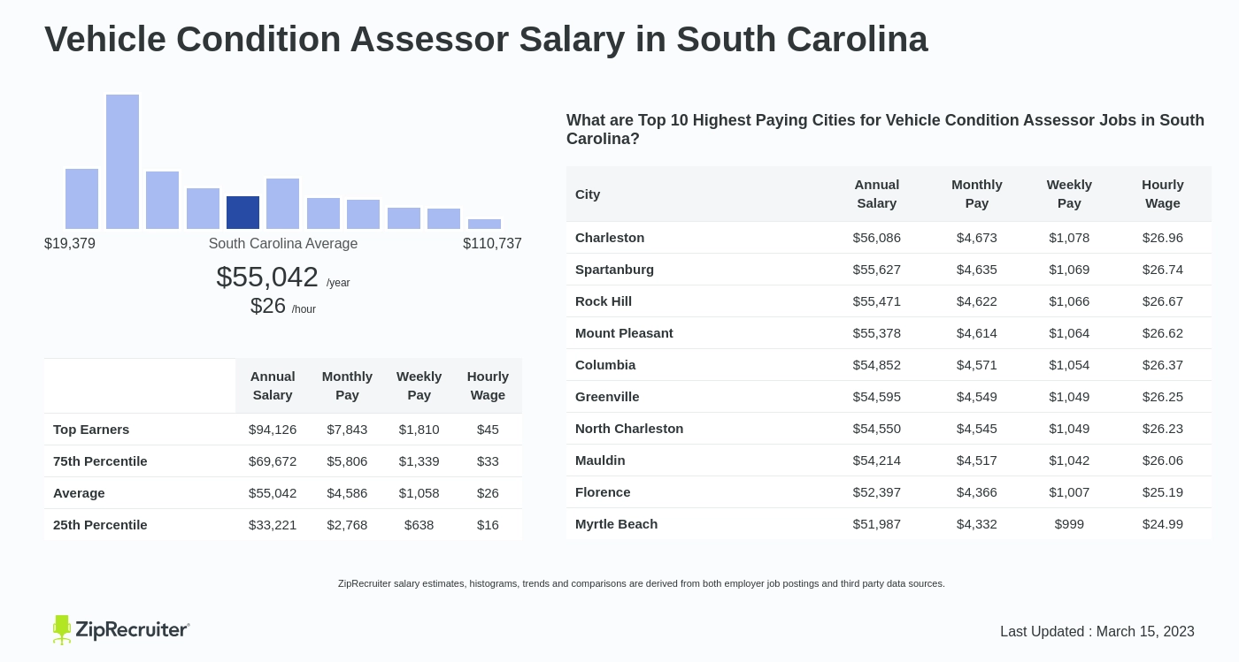Click 25th Percentile monthly pay $2,768
1239x662 pixels.
pyautogui.click(x=347, y=525)
